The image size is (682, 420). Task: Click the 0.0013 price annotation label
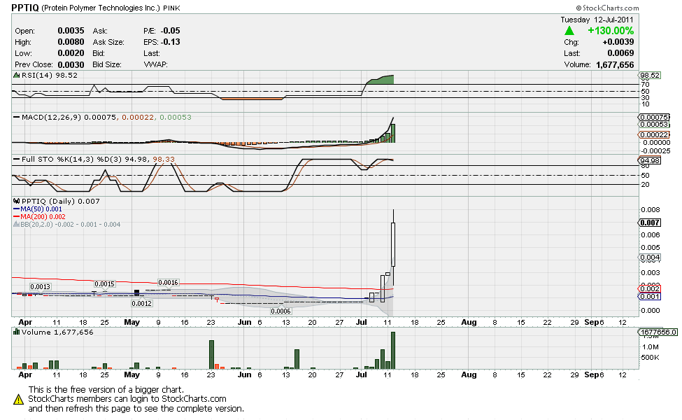[x=40, y=287]
